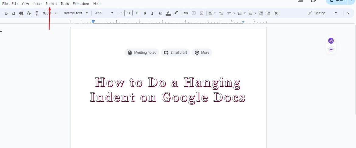Decrease font size with minus button

[x=121, y=13]
